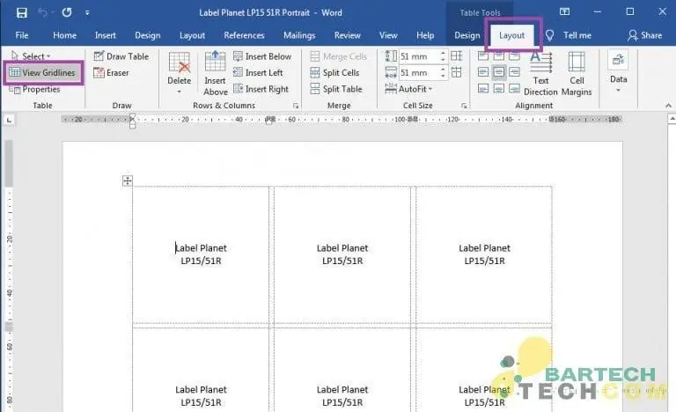Click the table column width field
676x412 pixels.
tap(418, 72)
